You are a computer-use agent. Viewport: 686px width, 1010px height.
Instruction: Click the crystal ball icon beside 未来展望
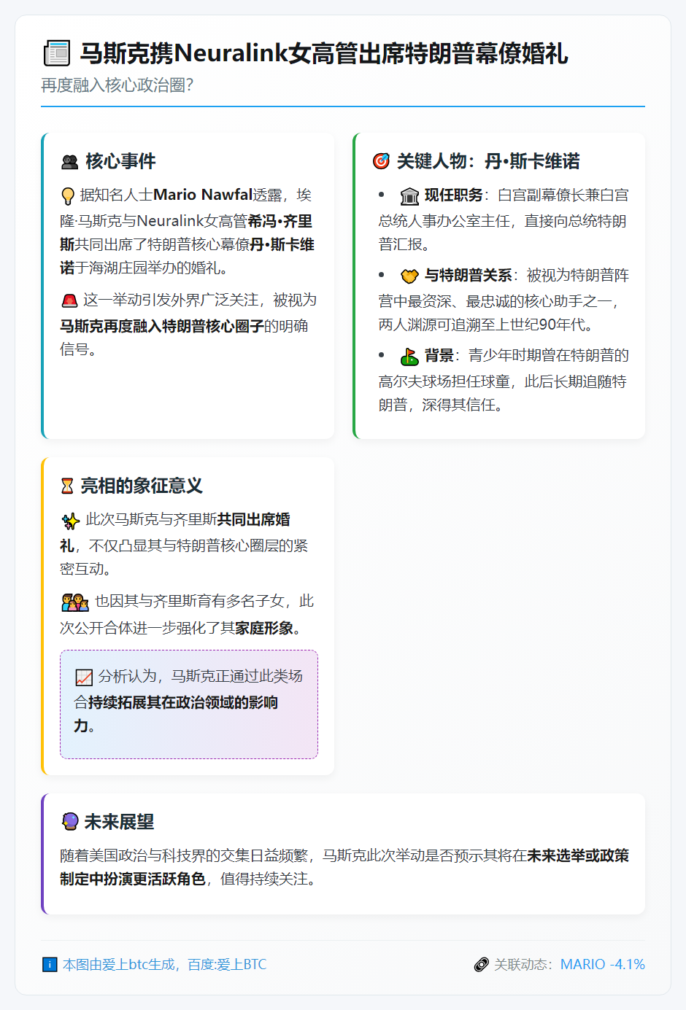point(70,822)
